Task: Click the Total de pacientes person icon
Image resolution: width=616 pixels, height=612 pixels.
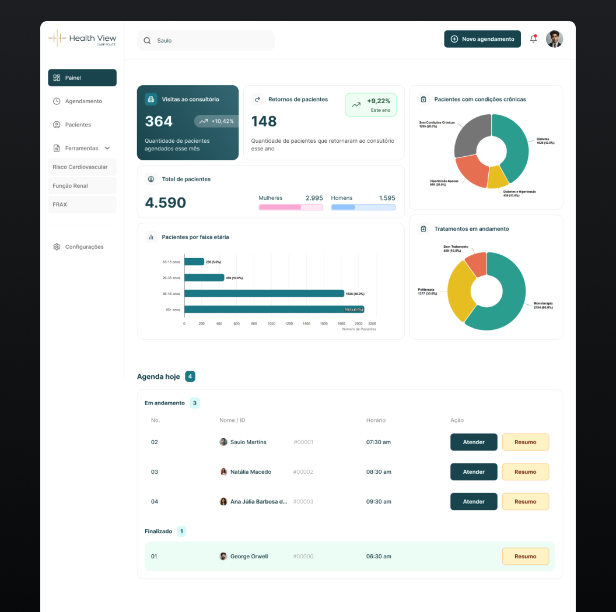Action: [151, 179]
